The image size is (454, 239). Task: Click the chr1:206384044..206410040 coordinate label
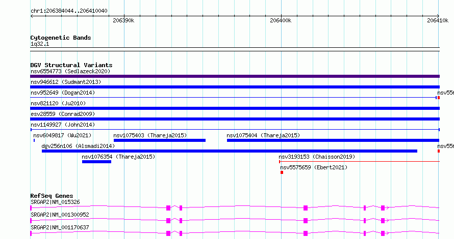(x=69, y=11)
